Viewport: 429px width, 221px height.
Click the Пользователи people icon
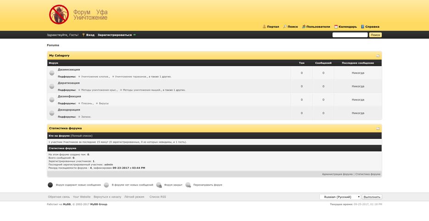pyautogui.click(x=304, y=27)
